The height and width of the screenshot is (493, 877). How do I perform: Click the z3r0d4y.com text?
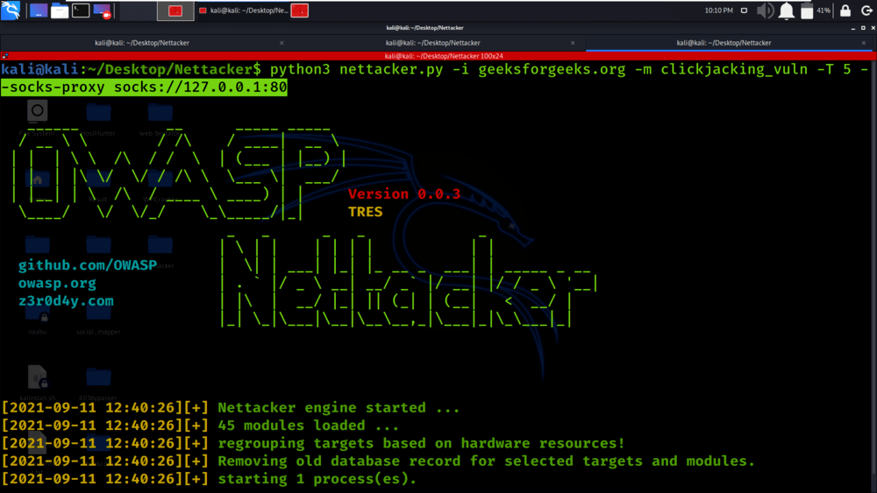66,301
